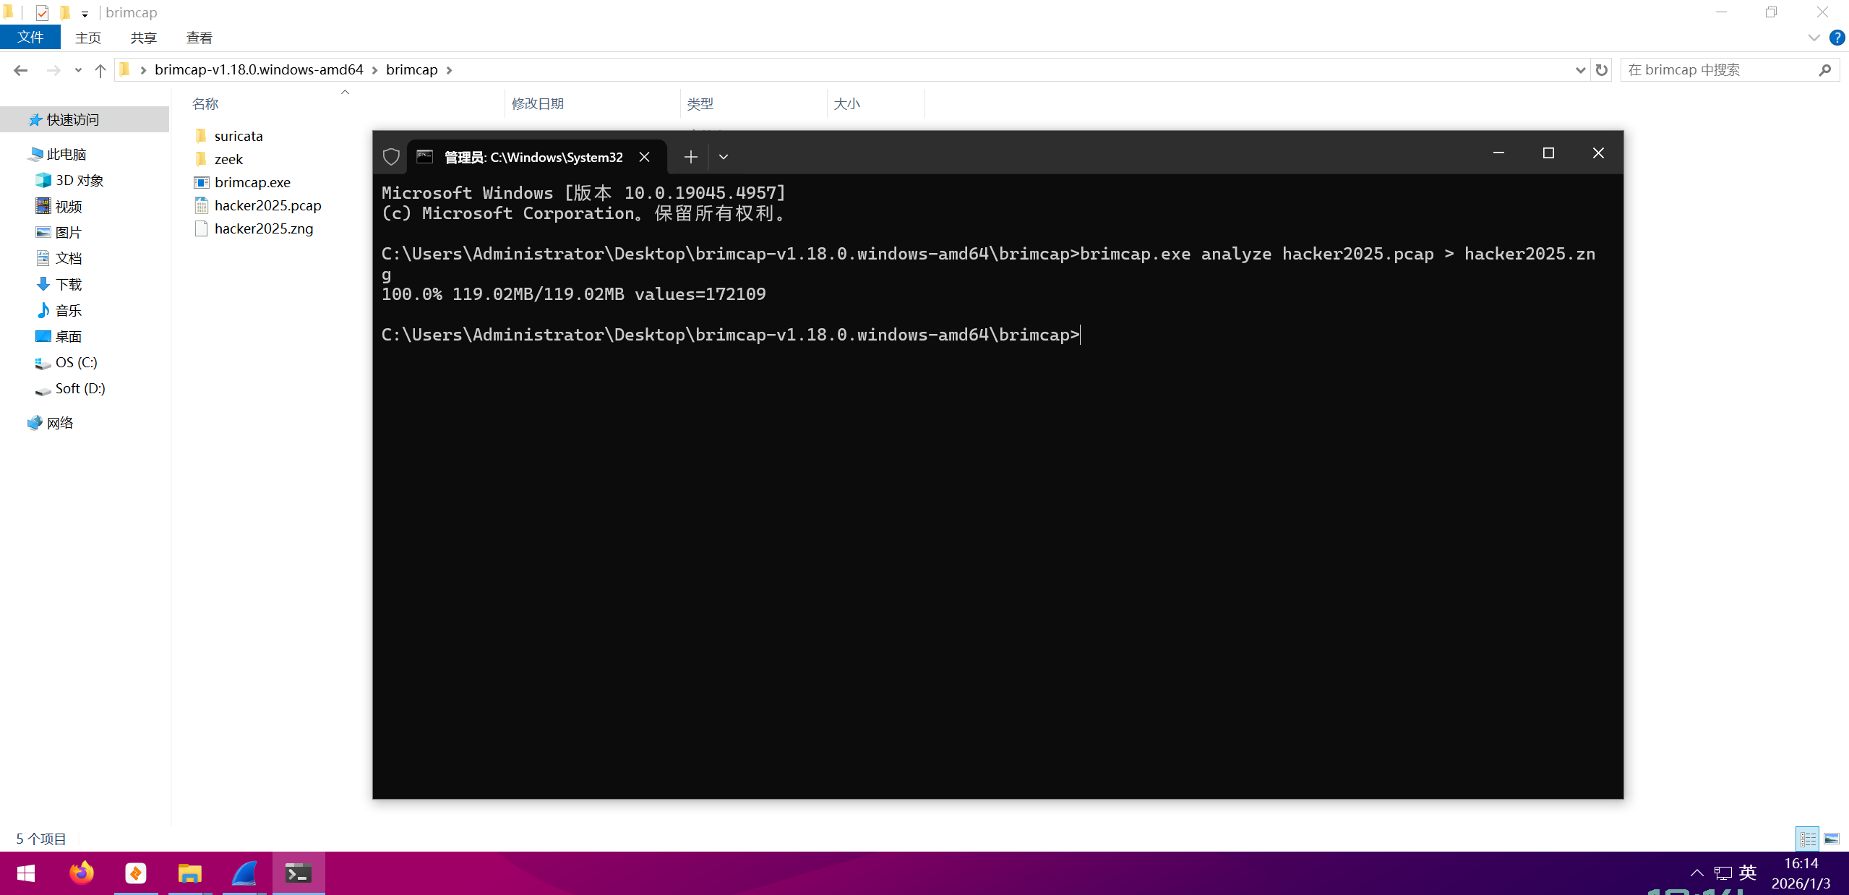The height and width of the screenshot is (895, 1849).
Task: Switch to the 查看 ribbon tab
Action: tap(199, 38)
